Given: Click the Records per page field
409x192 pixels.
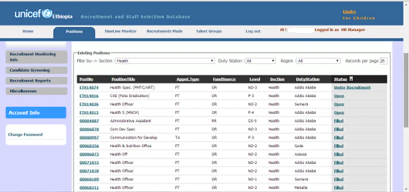Looking at the screenshot, I should [383, 61].
